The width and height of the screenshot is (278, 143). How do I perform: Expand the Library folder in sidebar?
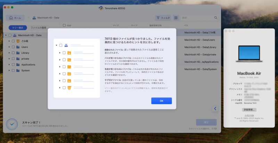[9, 53]
